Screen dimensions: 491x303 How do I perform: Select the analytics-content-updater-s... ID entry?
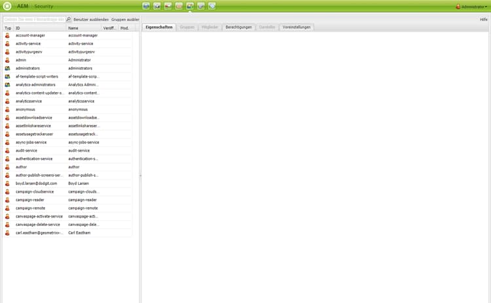[x=40, y=93]
